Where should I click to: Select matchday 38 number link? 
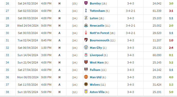tap(7, 92)
